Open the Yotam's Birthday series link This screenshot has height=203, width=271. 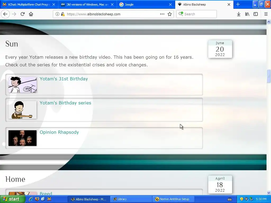(x=66, y=103)
